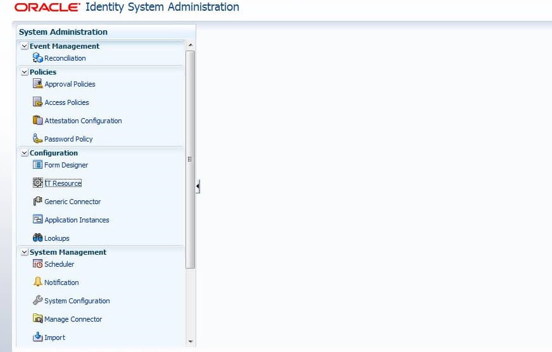This screenshot has width=552, height=352.
Task: Click the Lookups binoculars icon
Action: click(x=37, y=238)
